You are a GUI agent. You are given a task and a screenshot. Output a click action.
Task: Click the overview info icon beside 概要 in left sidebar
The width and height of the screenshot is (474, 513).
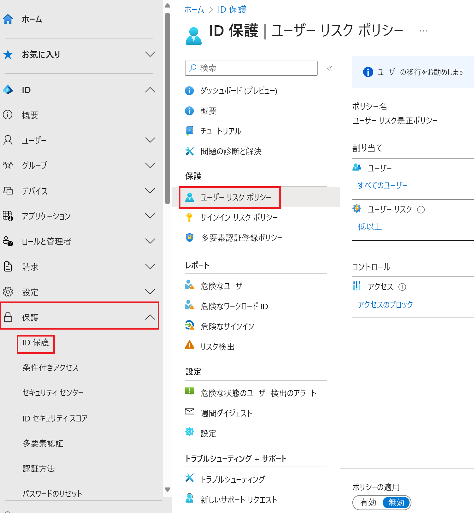tap(8, 115)
